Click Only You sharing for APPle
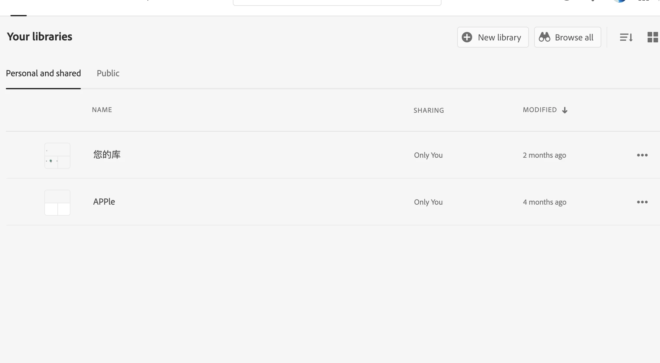This screenshot has height=363, width=660. pos(428,202)
